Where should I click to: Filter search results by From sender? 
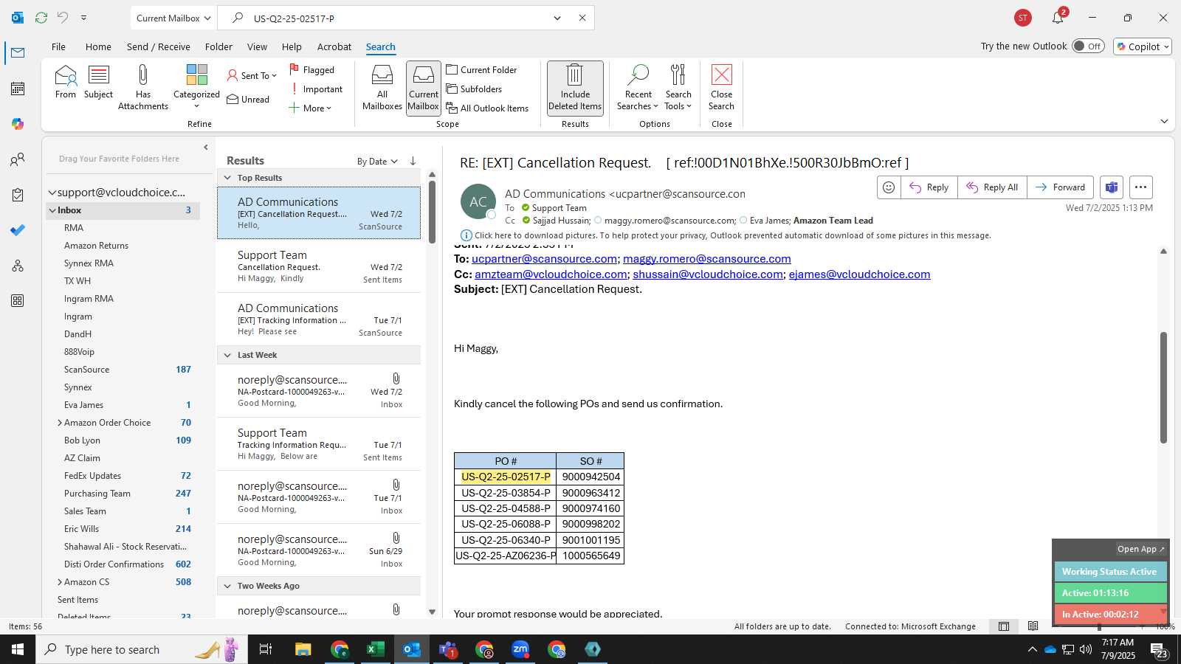[x=66, y=82]
